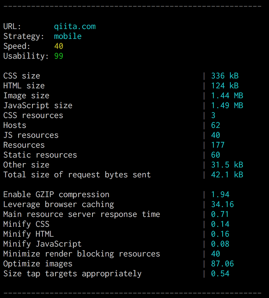
Task: Click the Resources count 177
Action: click(218, 145)
